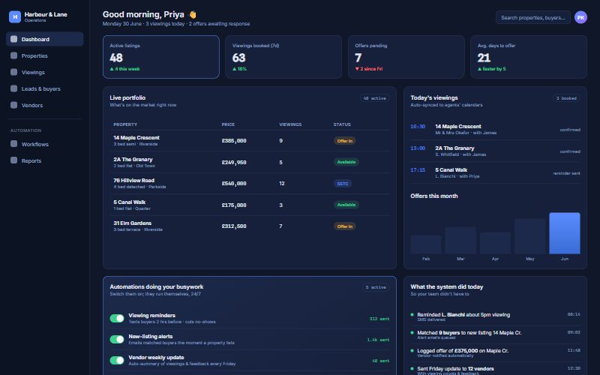Click Offer in status for Elm Gardens
Image resolution: width=600 pixels, height=375 pixels.
tap(345, 226)
